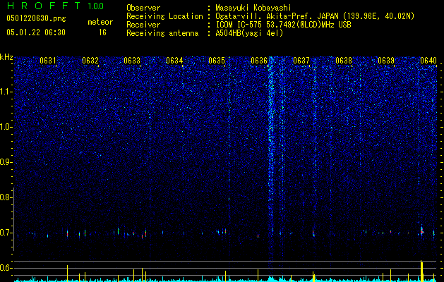Click the bright meteor echo near 0640
The width and height of the screenshot is (444, 282).
[x=421, y=231]
